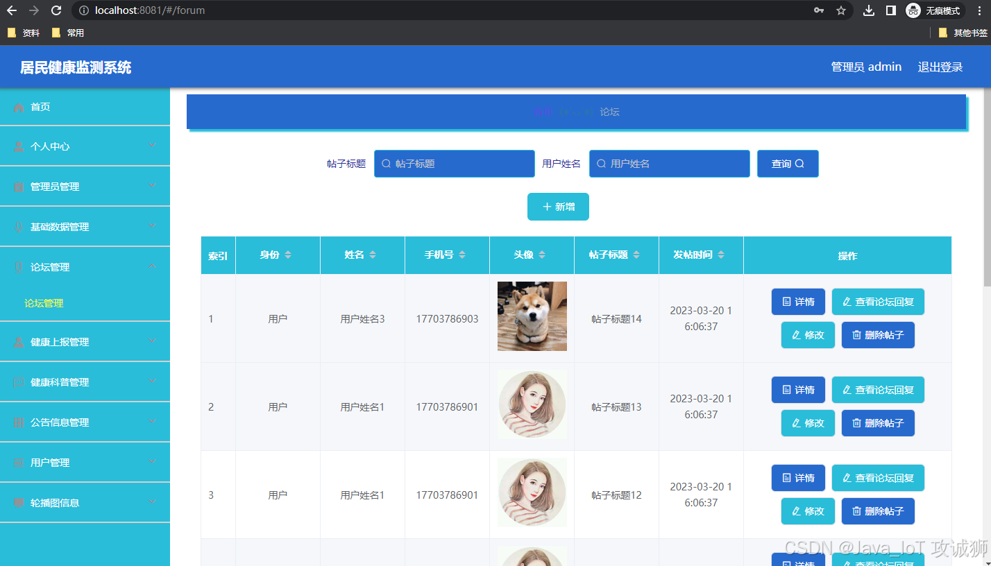
Task: Click the icon beside 公告信息管理
Action: (19, 422)
